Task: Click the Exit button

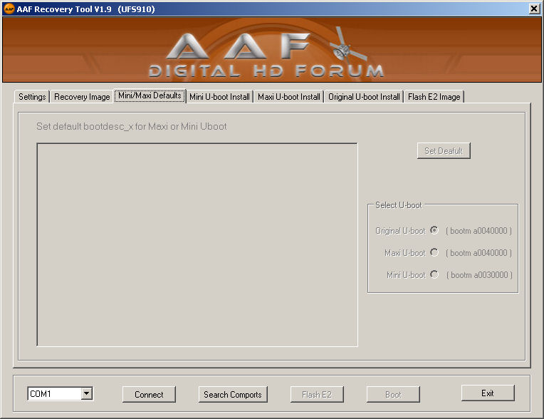Action: [x=488, y=393]
